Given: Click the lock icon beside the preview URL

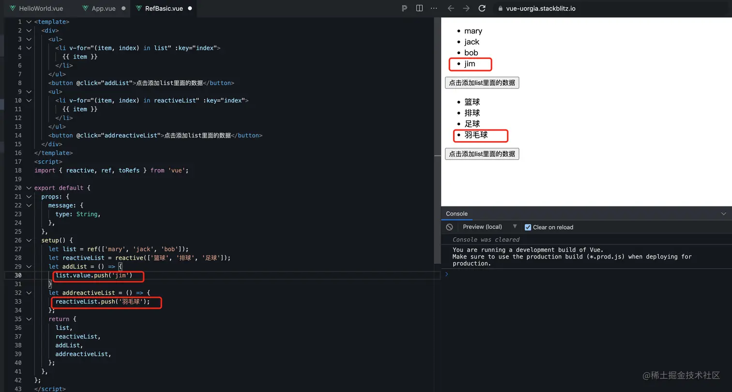Looking at the screenshot, I should click(x=500, y=9).
